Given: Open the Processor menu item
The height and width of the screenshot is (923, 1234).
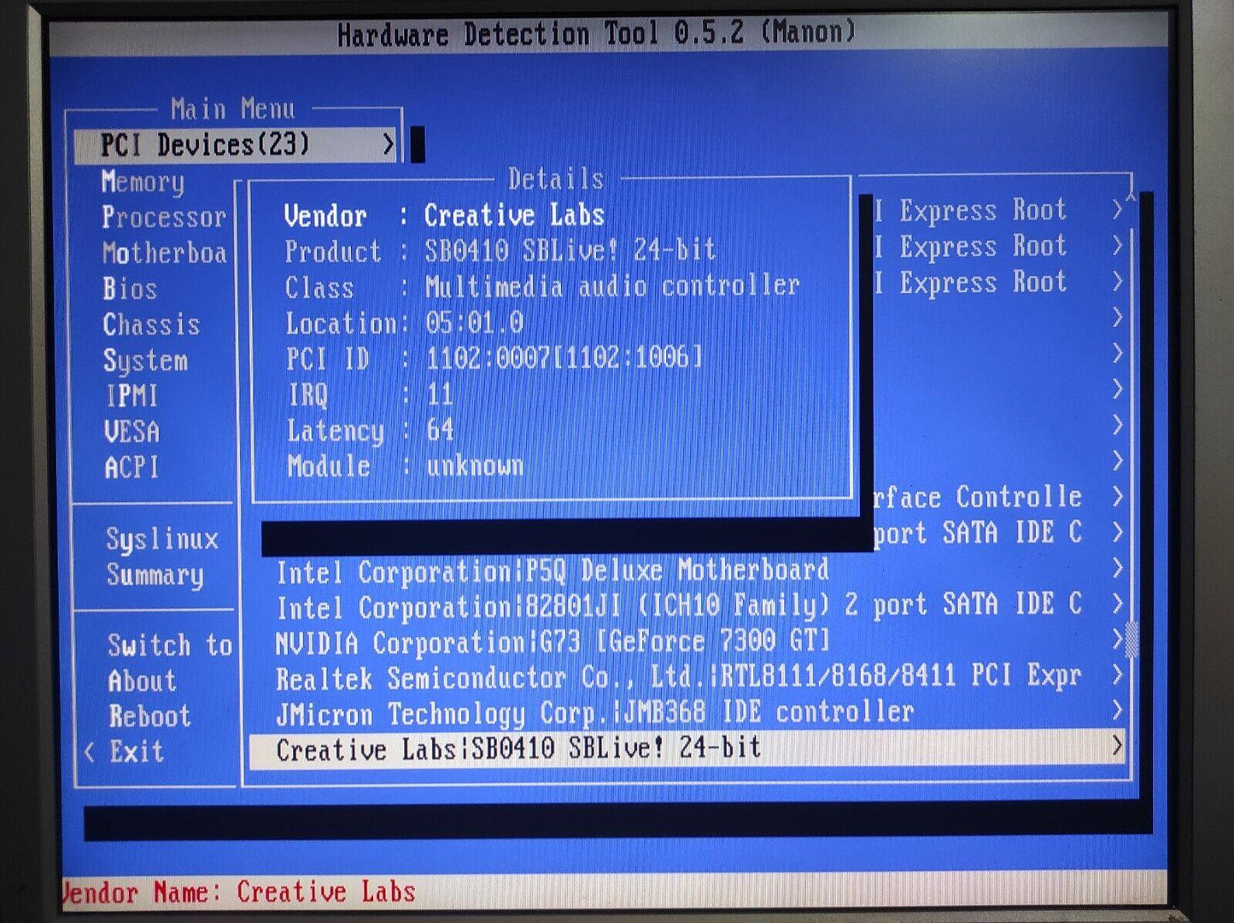Looking at the screenshot, I should (163, 218).
